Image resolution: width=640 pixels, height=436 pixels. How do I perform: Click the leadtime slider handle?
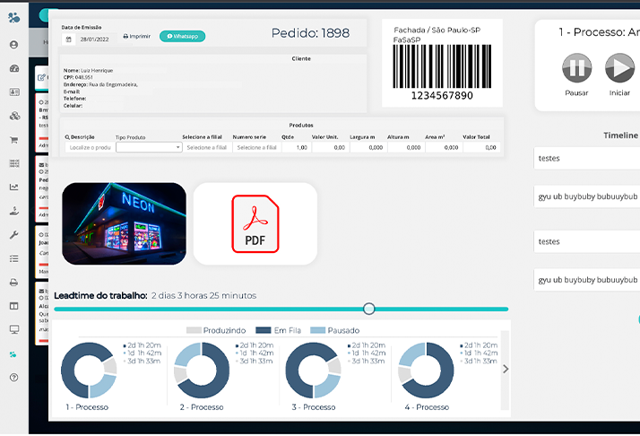[x=369, y=309]
